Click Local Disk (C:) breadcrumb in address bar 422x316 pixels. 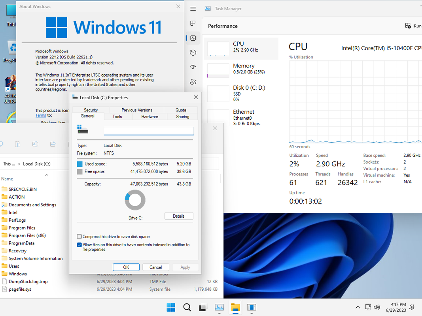click(37, 164)
